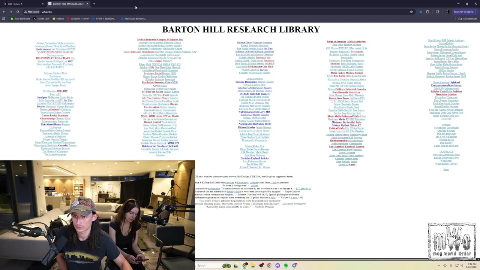Open the Christina England Articles link
The image size is (480, 270).
tap(254, 158)
